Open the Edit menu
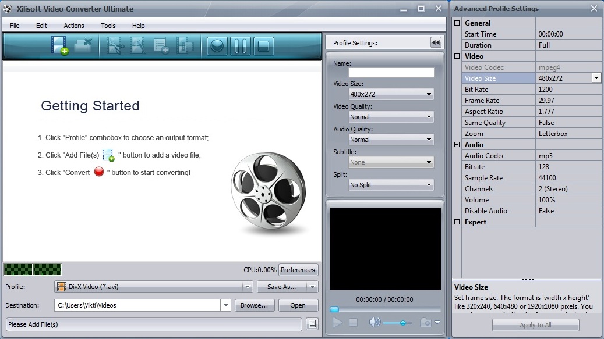Screen dimensions: 604x339 41,26
